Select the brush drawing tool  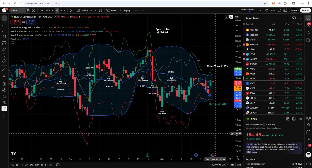(4, 49)
